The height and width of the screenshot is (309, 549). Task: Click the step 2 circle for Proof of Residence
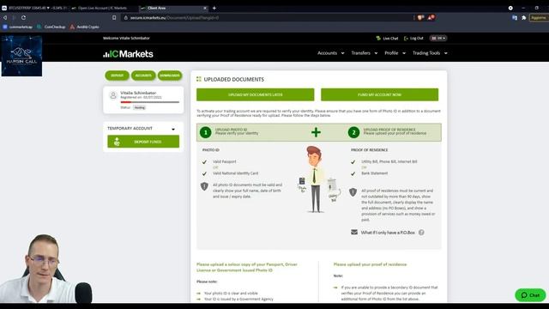pos(353,132)
